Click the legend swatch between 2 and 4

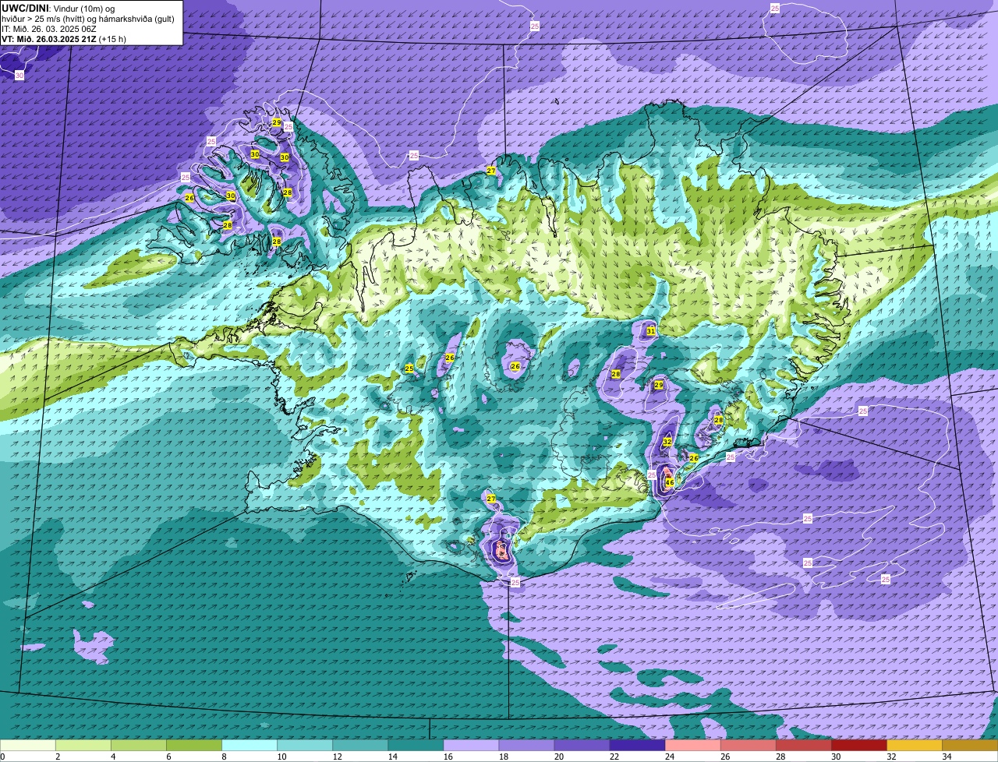[x=83, y=745]
